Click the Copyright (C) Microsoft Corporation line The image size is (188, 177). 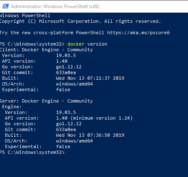[80, 21]
